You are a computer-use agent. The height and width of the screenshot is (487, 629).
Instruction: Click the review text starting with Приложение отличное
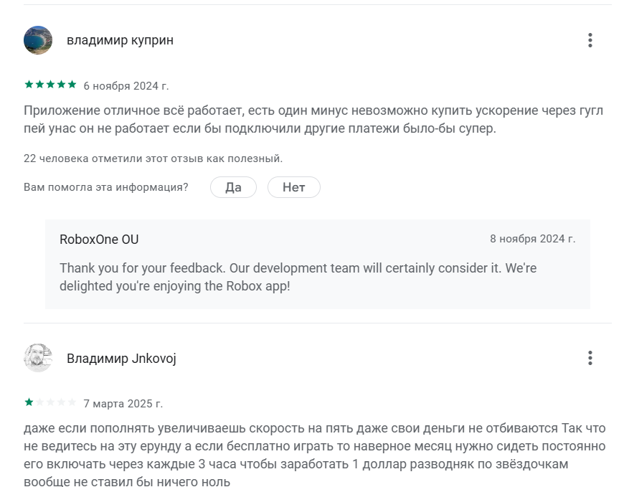click(313, 120)
